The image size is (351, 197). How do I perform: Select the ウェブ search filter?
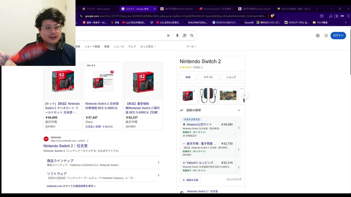(x=132, y=47)
